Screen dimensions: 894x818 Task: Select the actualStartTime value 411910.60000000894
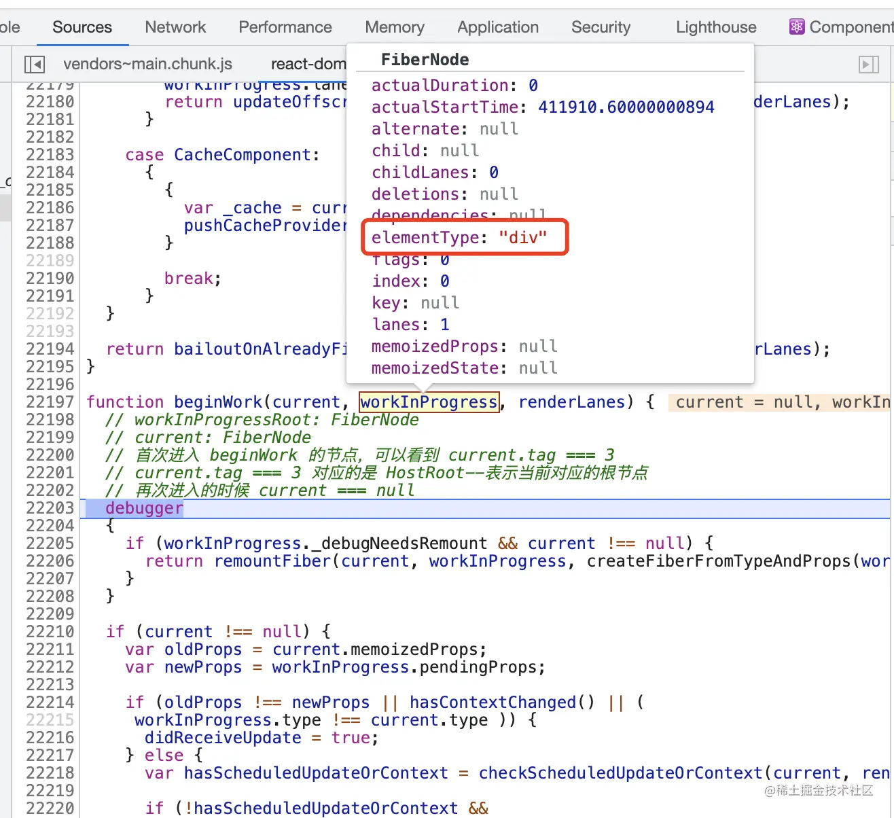[x=626, y=107]
